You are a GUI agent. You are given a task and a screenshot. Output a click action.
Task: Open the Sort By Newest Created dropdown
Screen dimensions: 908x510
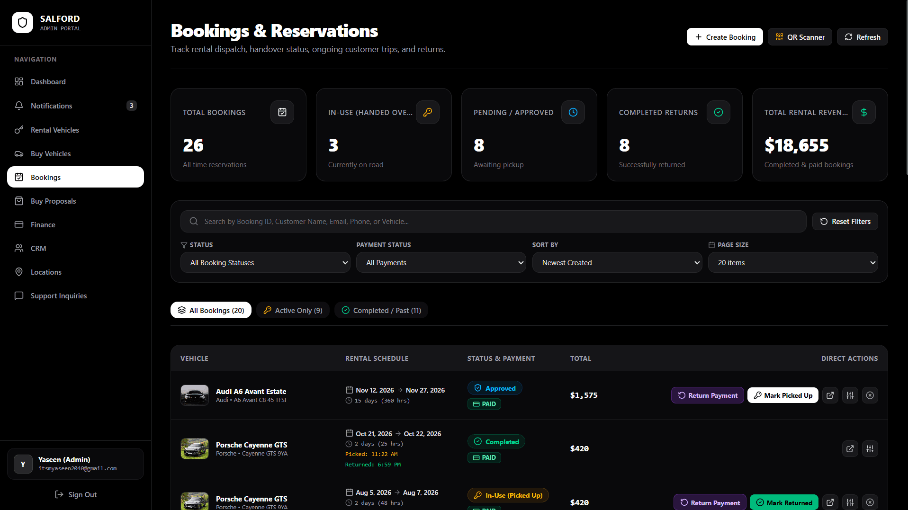[x=617, y=262]
